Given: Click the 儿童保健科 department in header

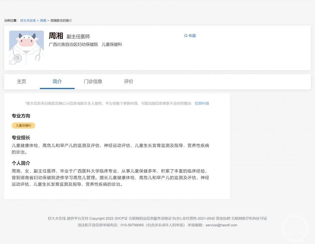Looking at the screenshot, I should coord(112,44).
